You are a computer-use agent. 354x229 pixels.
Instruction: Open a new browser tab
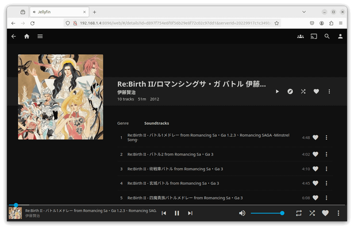tap(94, 12)
